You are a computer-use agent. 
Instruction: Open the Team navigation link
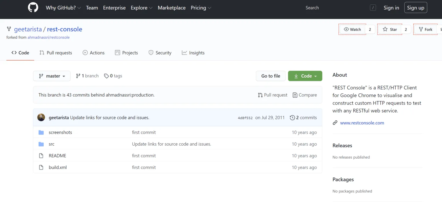tap(92, 8)
